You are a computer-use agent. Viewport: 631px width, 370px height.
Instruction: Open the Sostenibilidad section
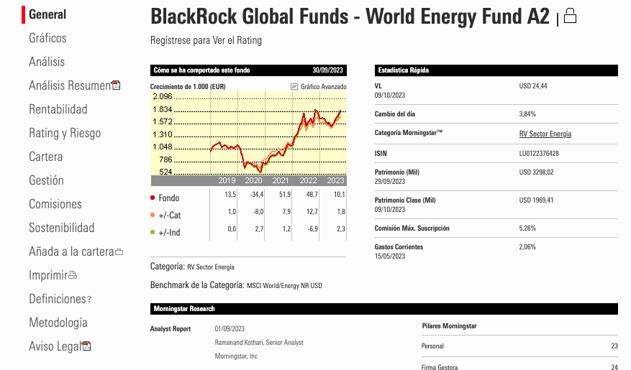click(62, 228)
